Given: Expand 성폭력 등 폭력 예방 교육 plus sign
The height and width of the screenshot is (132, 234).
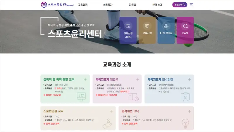Looking at the screenshot, I should [85, 79].
